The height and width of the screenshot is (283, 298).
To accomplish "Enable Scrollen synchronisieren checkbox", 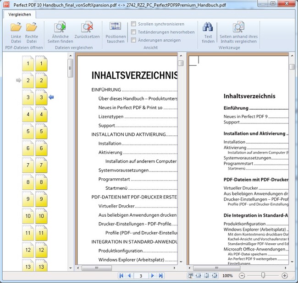I will (x=133, y=24).
